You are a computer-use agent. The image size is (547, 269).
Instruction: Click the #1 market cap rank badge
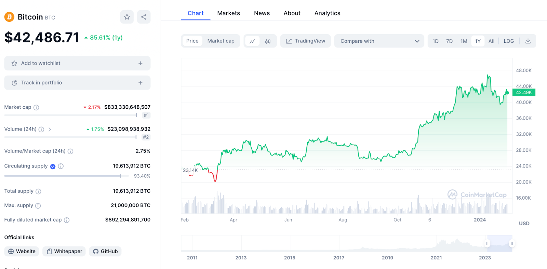[x=146, y=115]
